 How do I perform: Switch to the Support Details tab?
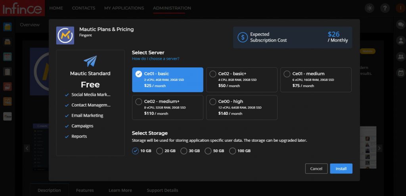pos(163,190)
